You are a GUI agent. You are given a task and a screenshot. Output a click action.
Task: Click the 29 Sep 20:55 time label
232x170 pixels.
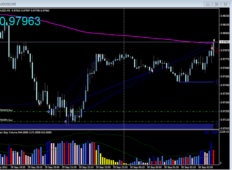click(52, 167)
